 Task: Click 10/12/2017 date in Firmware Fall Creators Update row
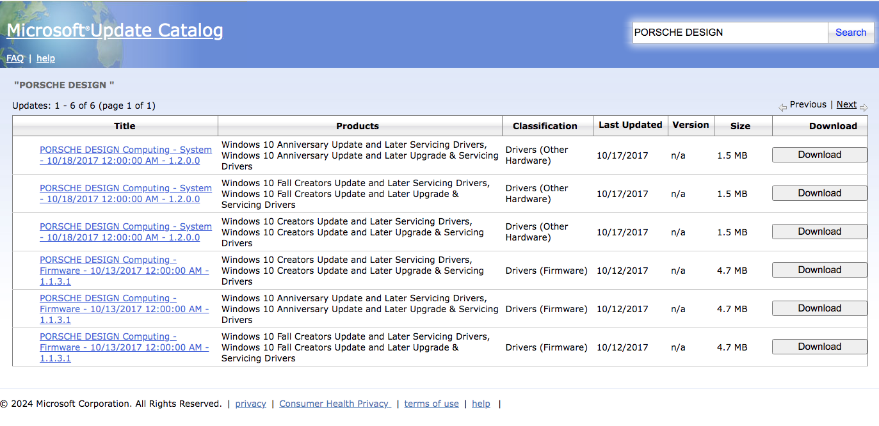tap(622, 347)
